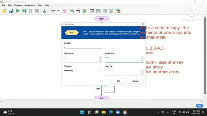Click the End Value up spinner arrow

click(x=142, y=58)
